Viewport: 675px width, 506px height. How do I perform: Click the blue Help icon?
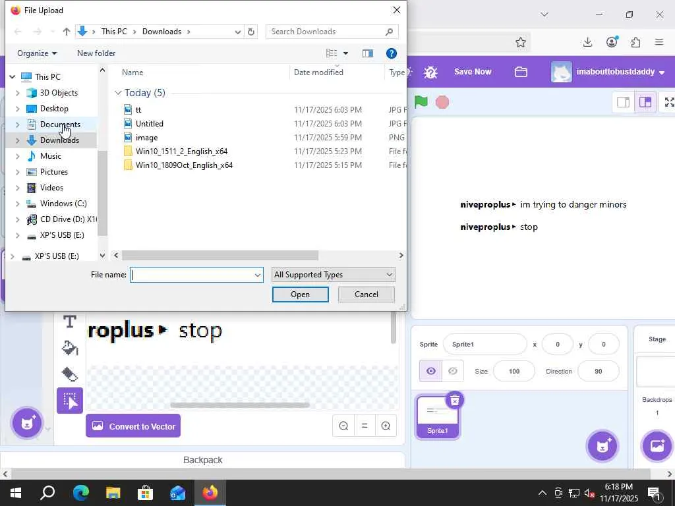(392, 53)
